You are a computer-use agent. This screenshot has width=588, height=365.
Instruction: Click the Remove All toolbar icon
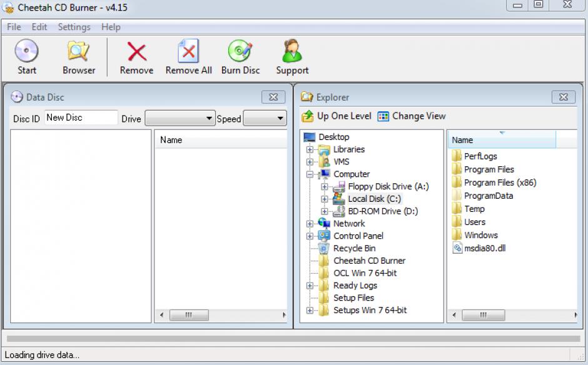[188, 51]
